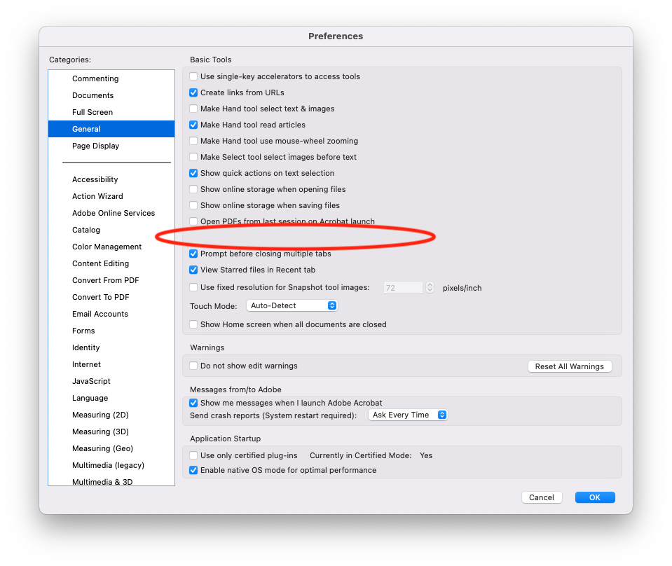Change the crash report frequency dropdown

click(x=408, y=415)
